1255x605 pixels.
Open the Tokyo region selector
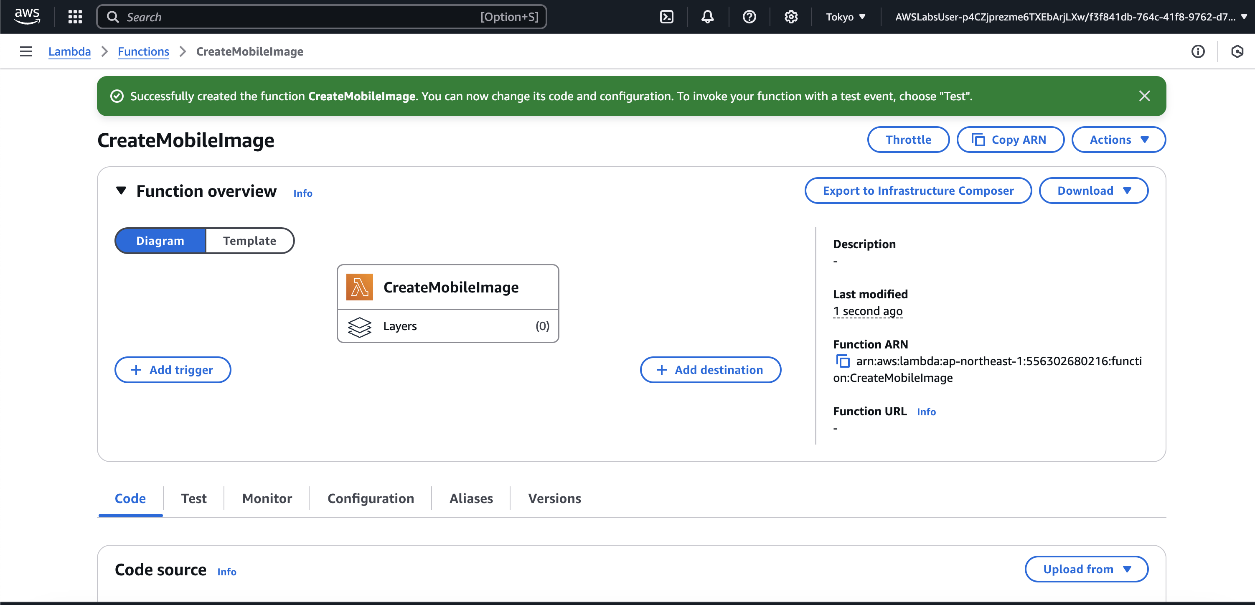845,17
